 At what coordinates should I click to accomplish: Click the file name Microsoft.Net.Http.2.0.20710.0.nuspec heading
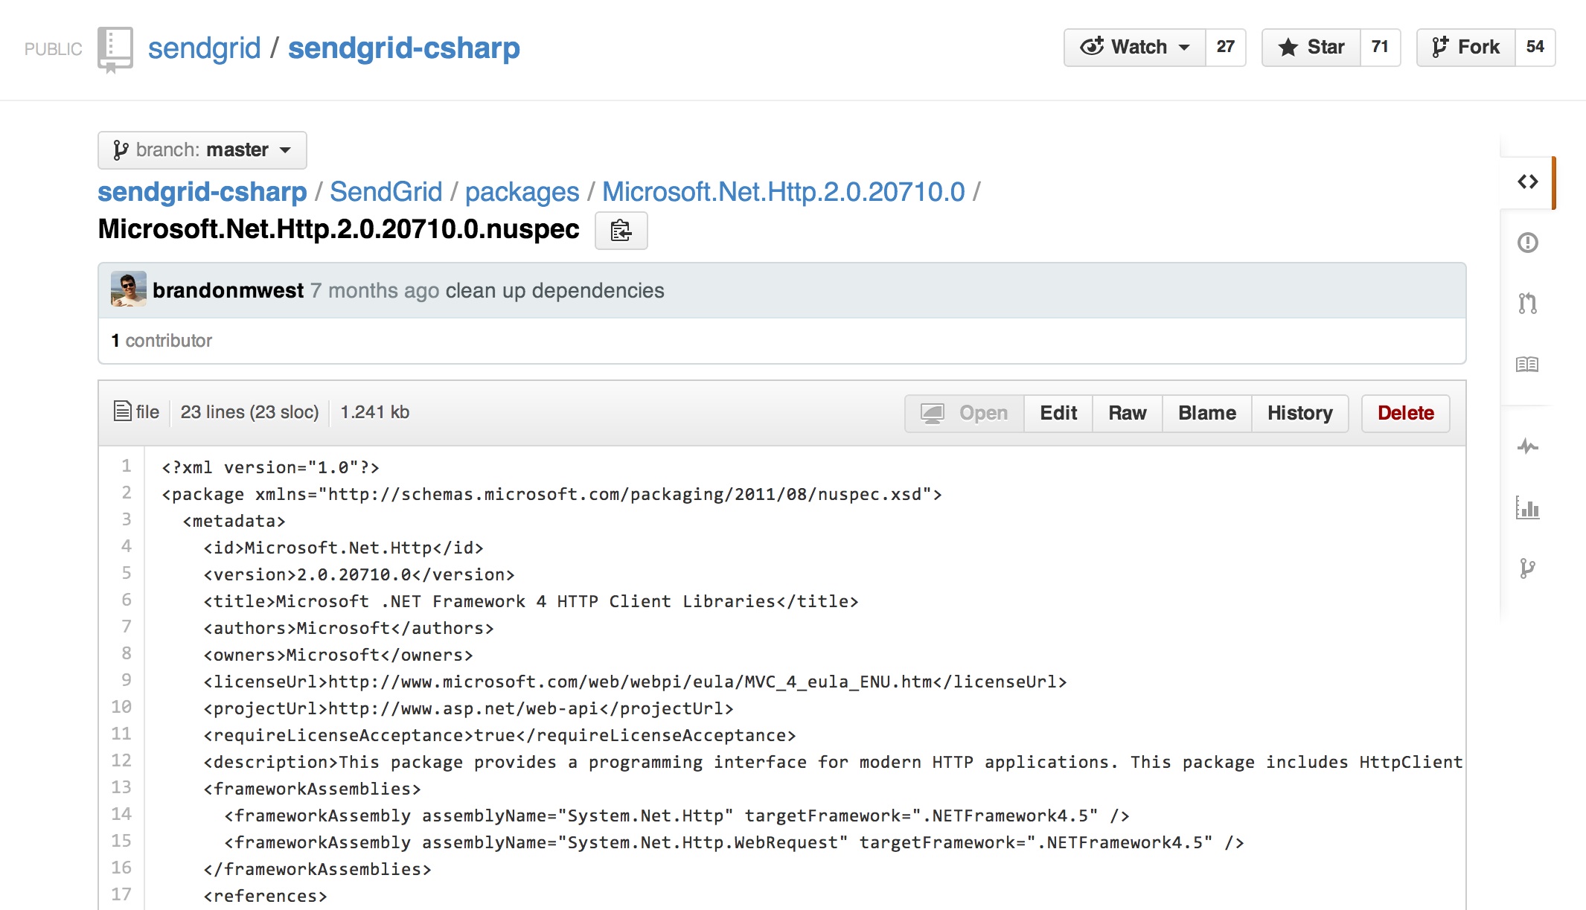pos(339,229)
